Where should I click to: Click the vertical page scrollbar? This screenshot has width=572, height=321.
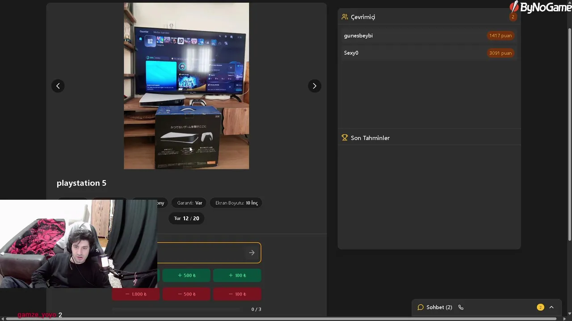569,134
